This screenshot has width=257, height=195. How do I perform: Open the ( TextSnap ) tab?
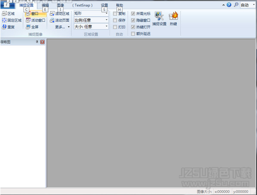point(82,5)
